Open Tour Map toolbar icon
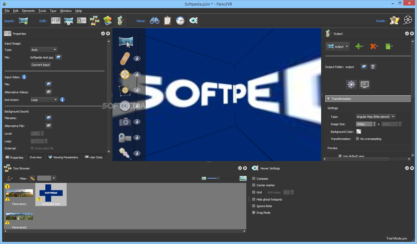This screenshot has height=244, width=417. (107, 21)
